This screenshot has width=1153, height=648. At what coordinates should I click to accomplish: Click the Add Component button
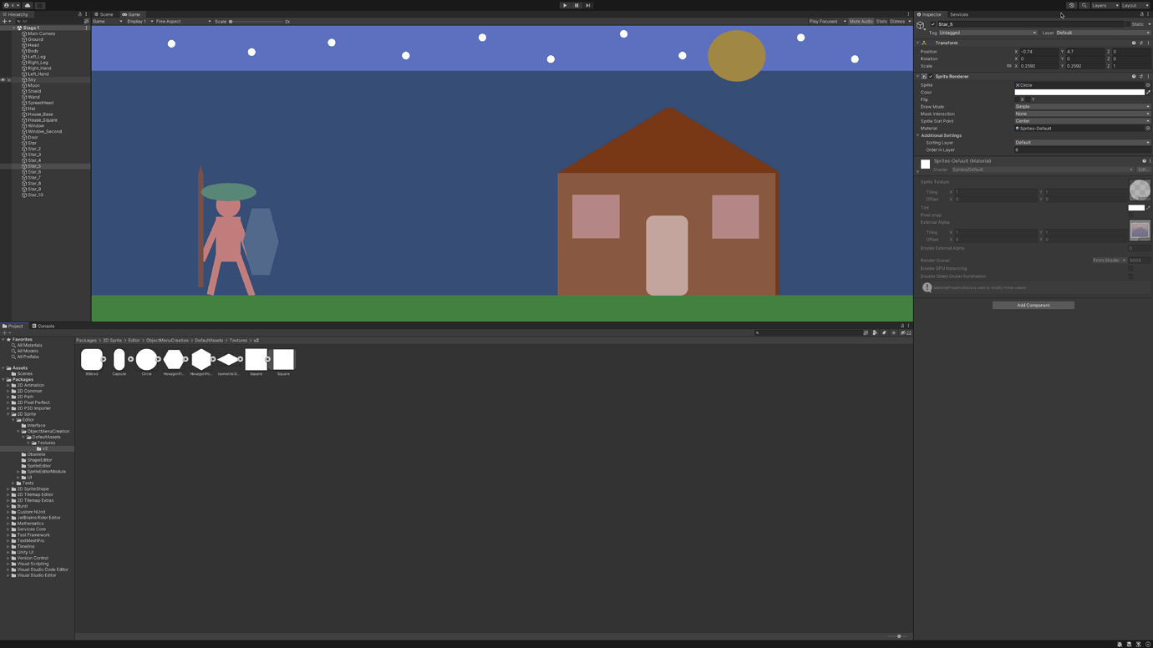(1034, 305)
